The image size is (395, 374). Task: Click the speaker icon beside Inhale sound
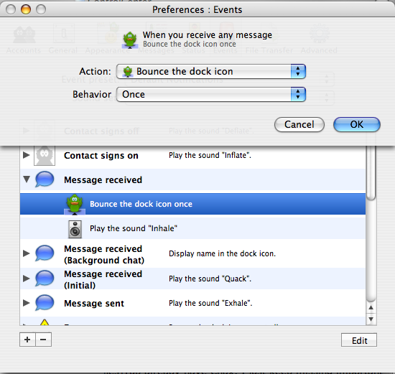(x=75, y=229)
